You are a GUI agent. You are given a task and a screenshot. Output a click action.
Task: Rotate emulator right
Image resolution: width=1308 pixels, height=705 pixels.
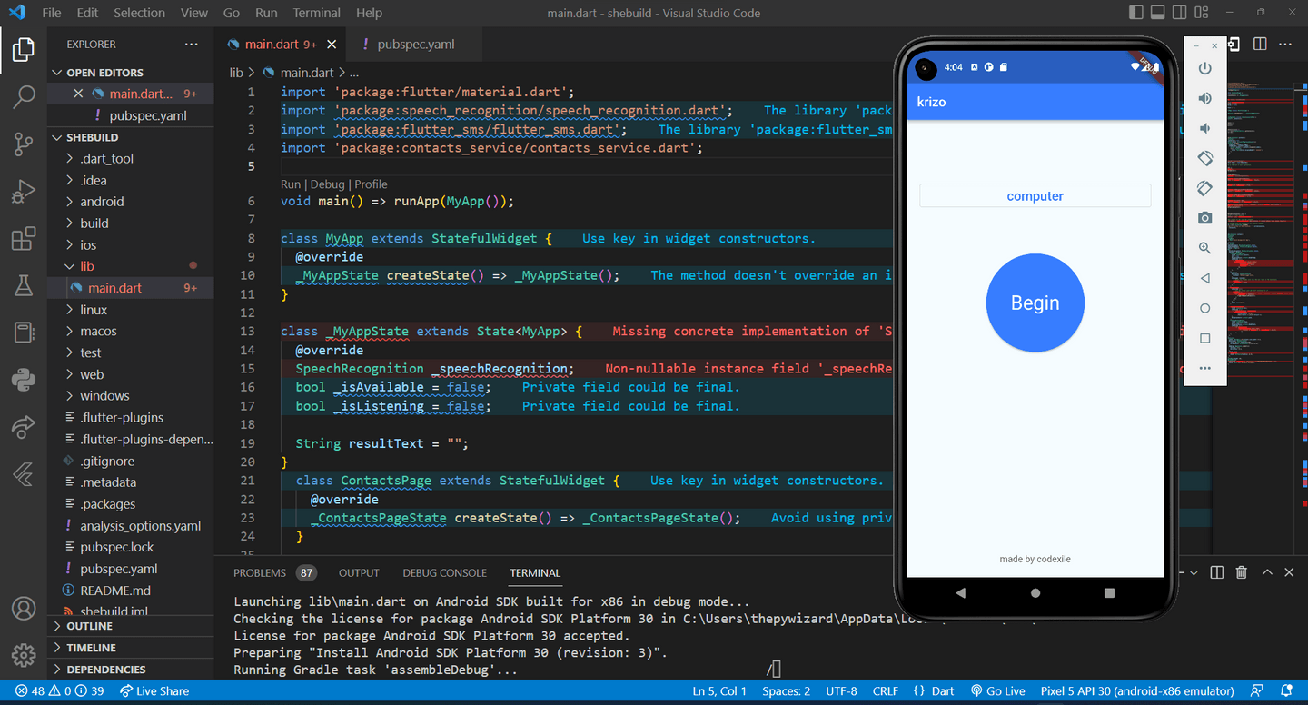[1205, 188]
